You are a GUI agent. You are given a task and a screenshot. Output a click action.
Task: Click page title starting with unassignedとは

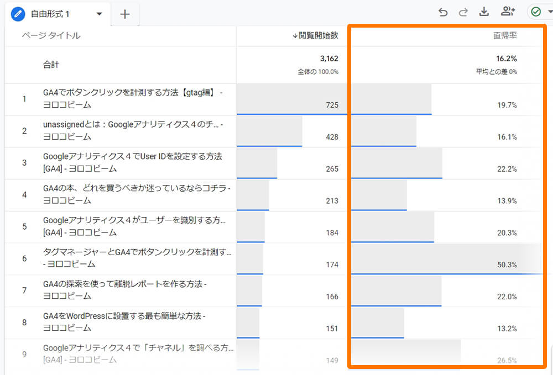[133, 131]
